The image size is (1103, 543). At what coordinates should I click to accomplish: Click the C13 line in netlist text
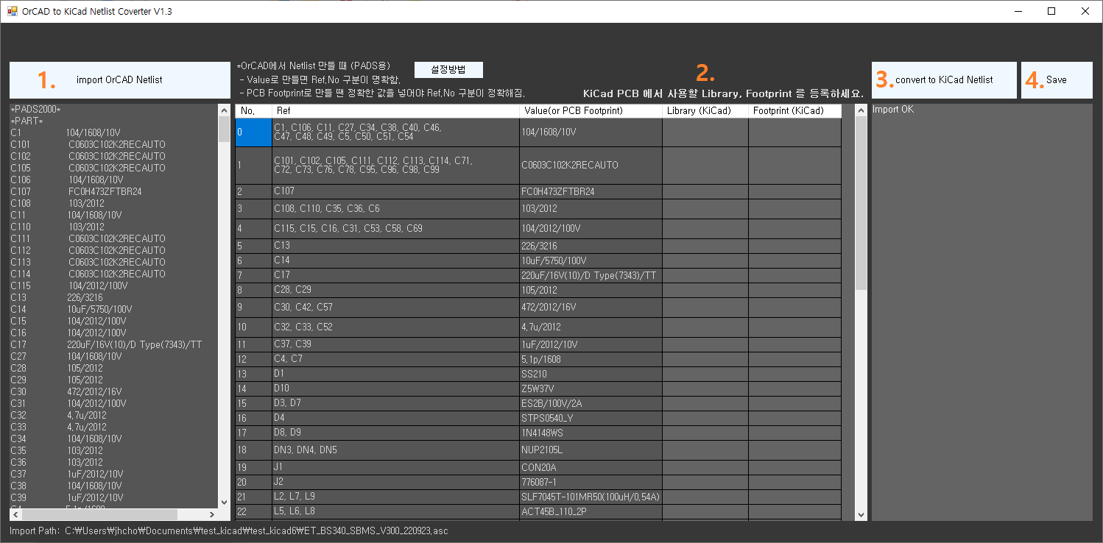(x=56, y=298)
